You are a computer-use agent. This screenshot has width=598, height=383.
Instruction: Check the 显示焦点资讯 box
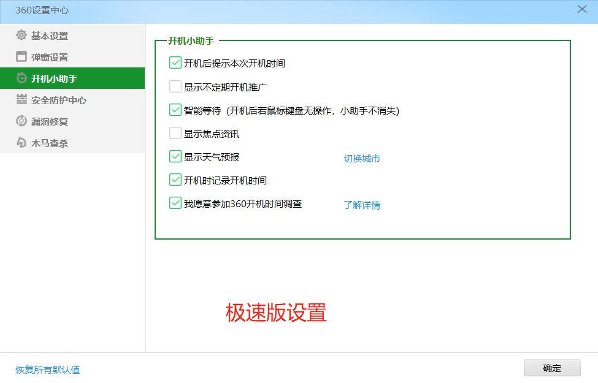(175, 134)
